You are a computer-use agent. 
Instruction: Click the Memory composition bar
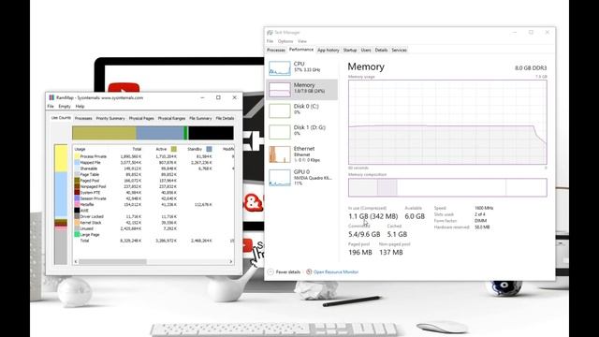click(x=447, y=187)
